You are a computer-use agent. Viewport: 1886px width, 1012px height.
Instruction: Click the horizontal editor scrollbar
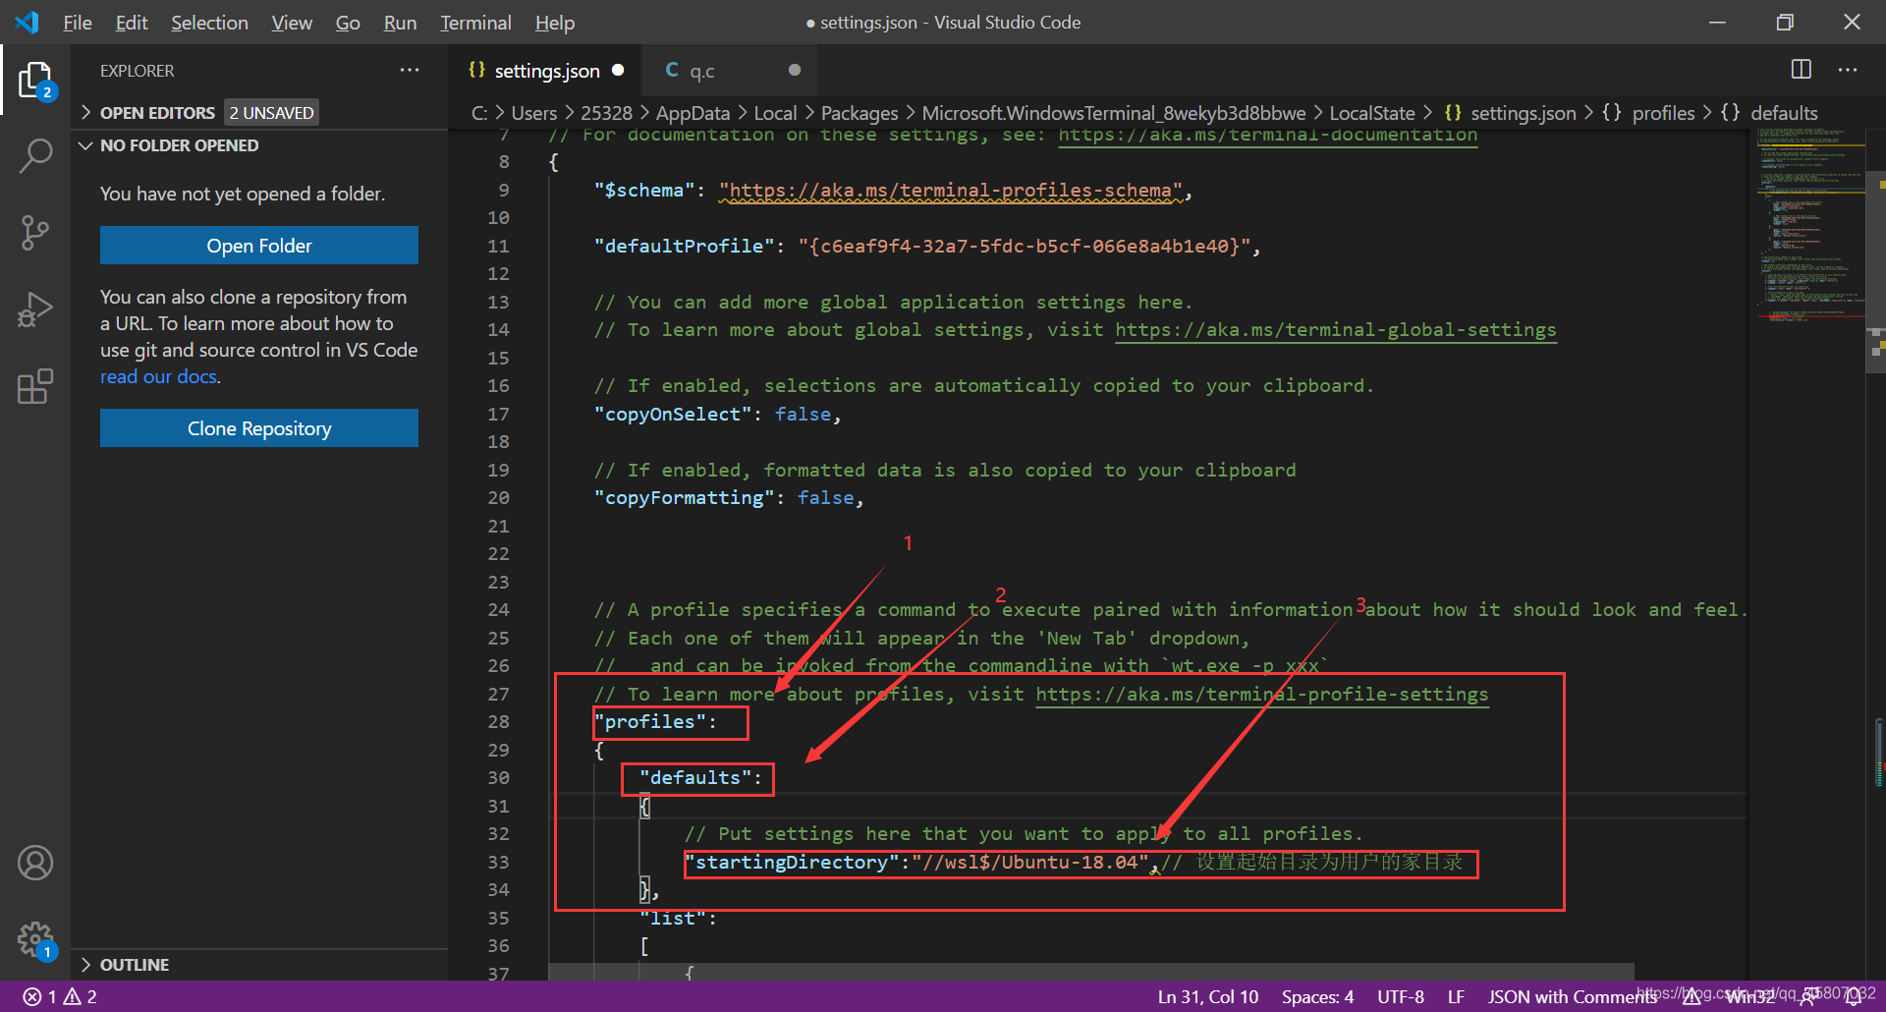[x=1090, y=972]
